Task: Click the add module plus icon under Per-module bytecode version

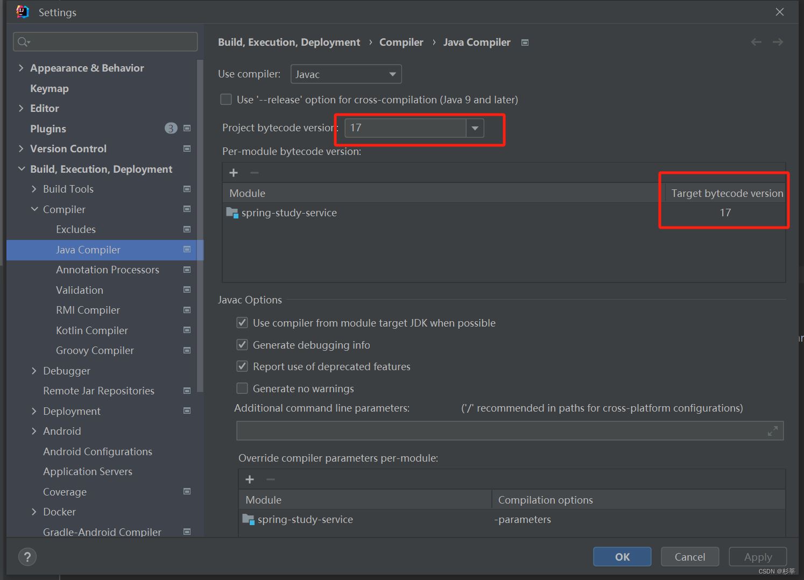Action: [x=234, y=173]
